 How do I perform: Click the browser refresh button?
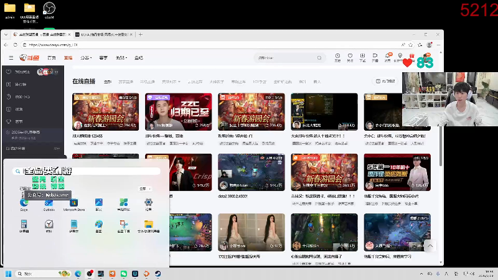pos(16,45)
